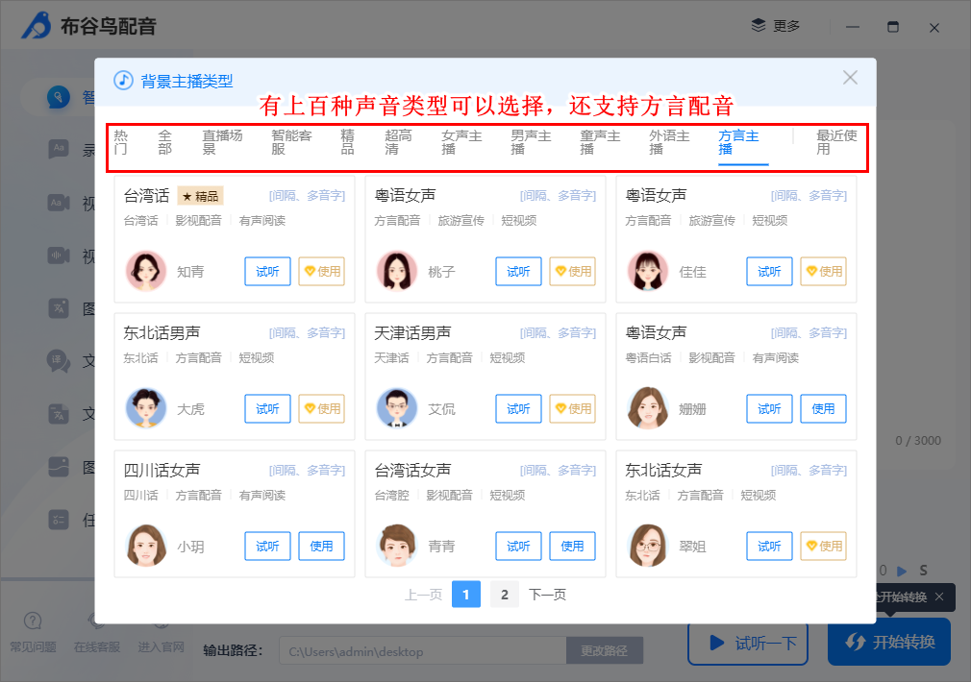The image size is (971, 682).
Task: Use the 青青 voice
Action: point(572,547)
